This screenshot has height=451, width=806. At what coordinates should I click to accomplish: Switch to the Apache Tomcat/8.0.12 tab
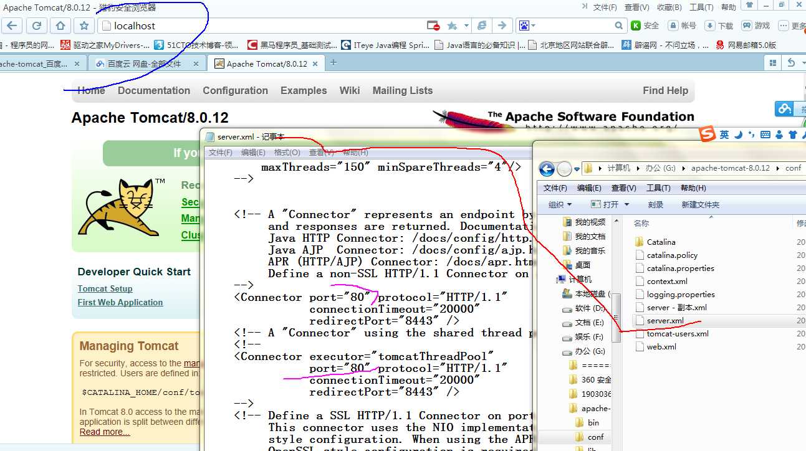pyautogui.click(x=266, y=64)
